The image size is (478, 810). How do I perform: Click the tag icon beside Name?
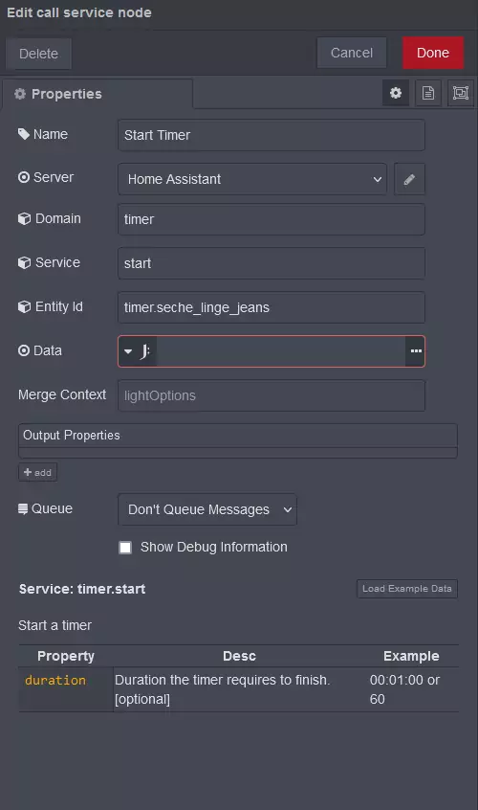coord(23,134)
